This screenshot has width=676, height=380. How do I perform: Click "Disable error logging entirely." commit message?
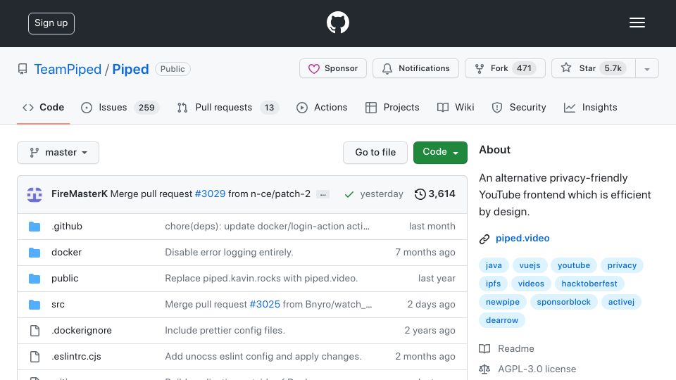pyautogui.click(x=229, y=252)
